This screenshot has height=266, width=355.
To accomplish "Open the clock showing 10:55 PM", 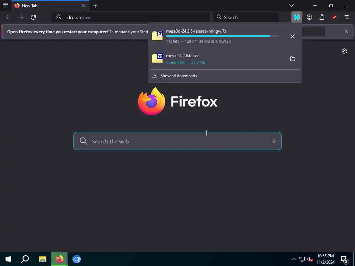I will (326, 259).
